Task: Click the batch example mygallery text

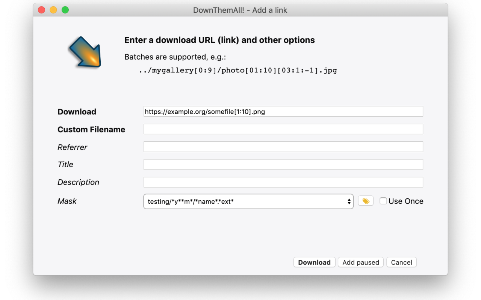Action: pos(237,70)
